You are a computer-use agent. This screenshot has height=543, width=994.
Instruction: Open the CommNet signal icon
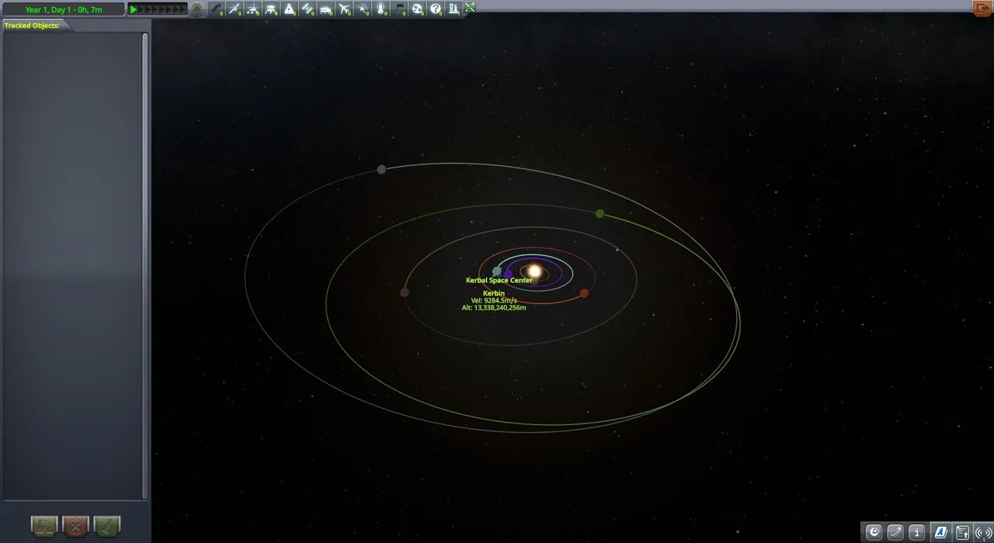[982, 532]
